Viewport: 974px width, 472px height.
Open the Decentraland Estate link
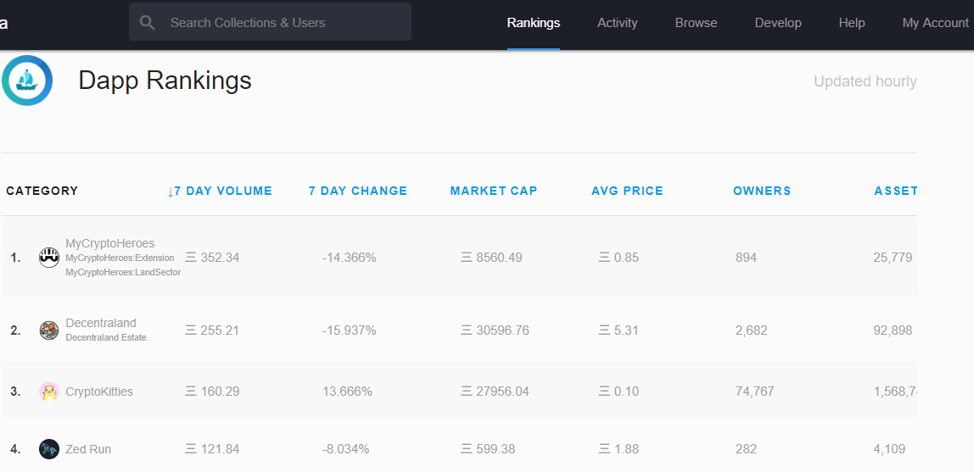pyautogui.click(x=106, y=338)
